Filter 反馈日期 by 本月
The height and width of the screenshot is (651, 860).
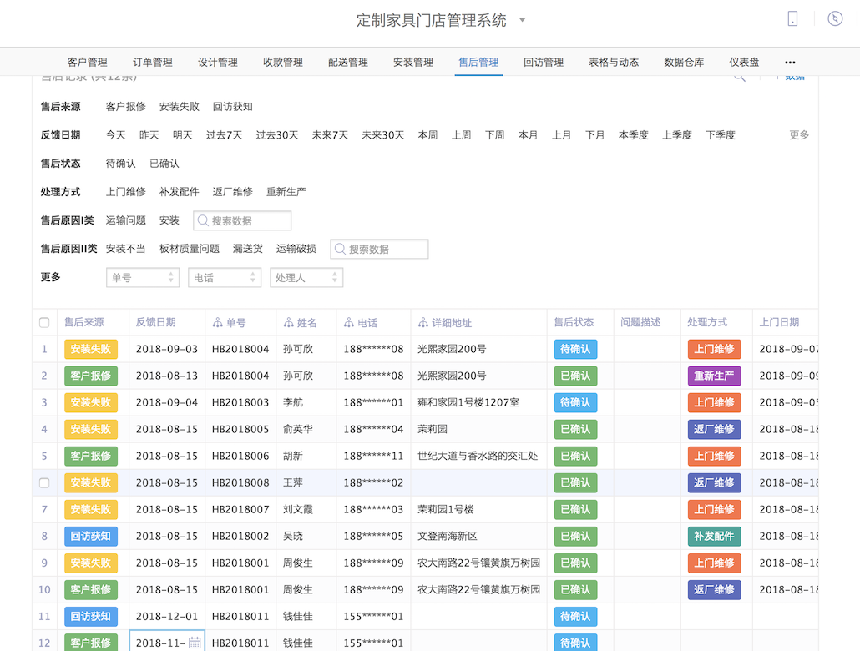[x=529, y=135]
